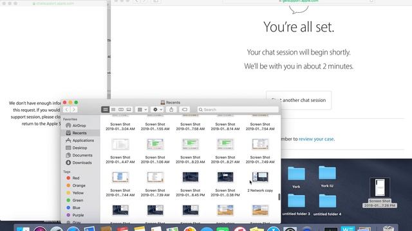Viewport: 412px width, 231px height.
Task: Select the 2 Network copy file
Action: (260, 177)
